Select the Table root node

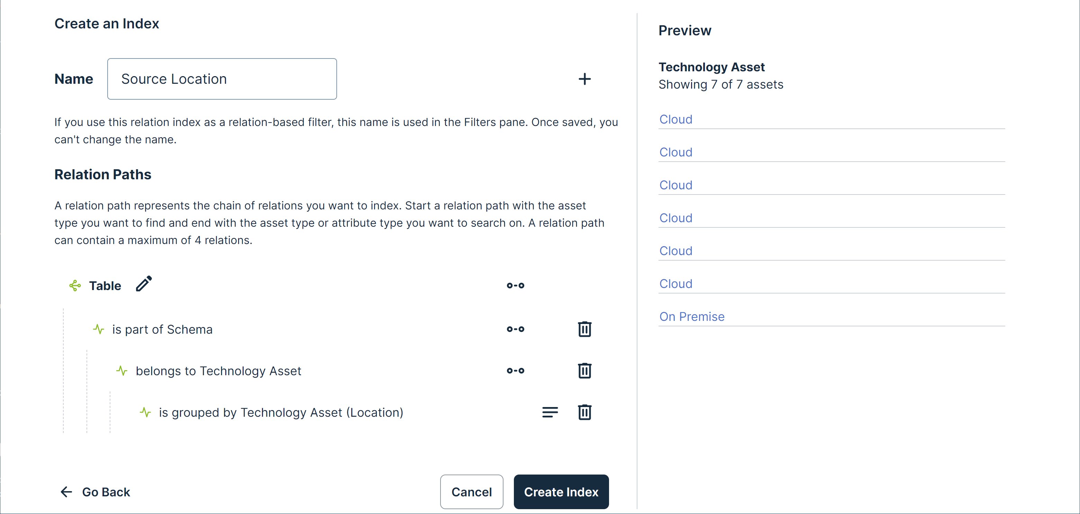click(x=105, y=286)
